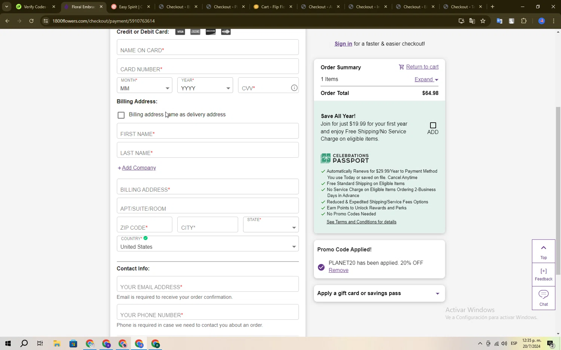The image size is (561, 350).
Task: Go to page Top using arrow button
Action: (x=543, y=251)
